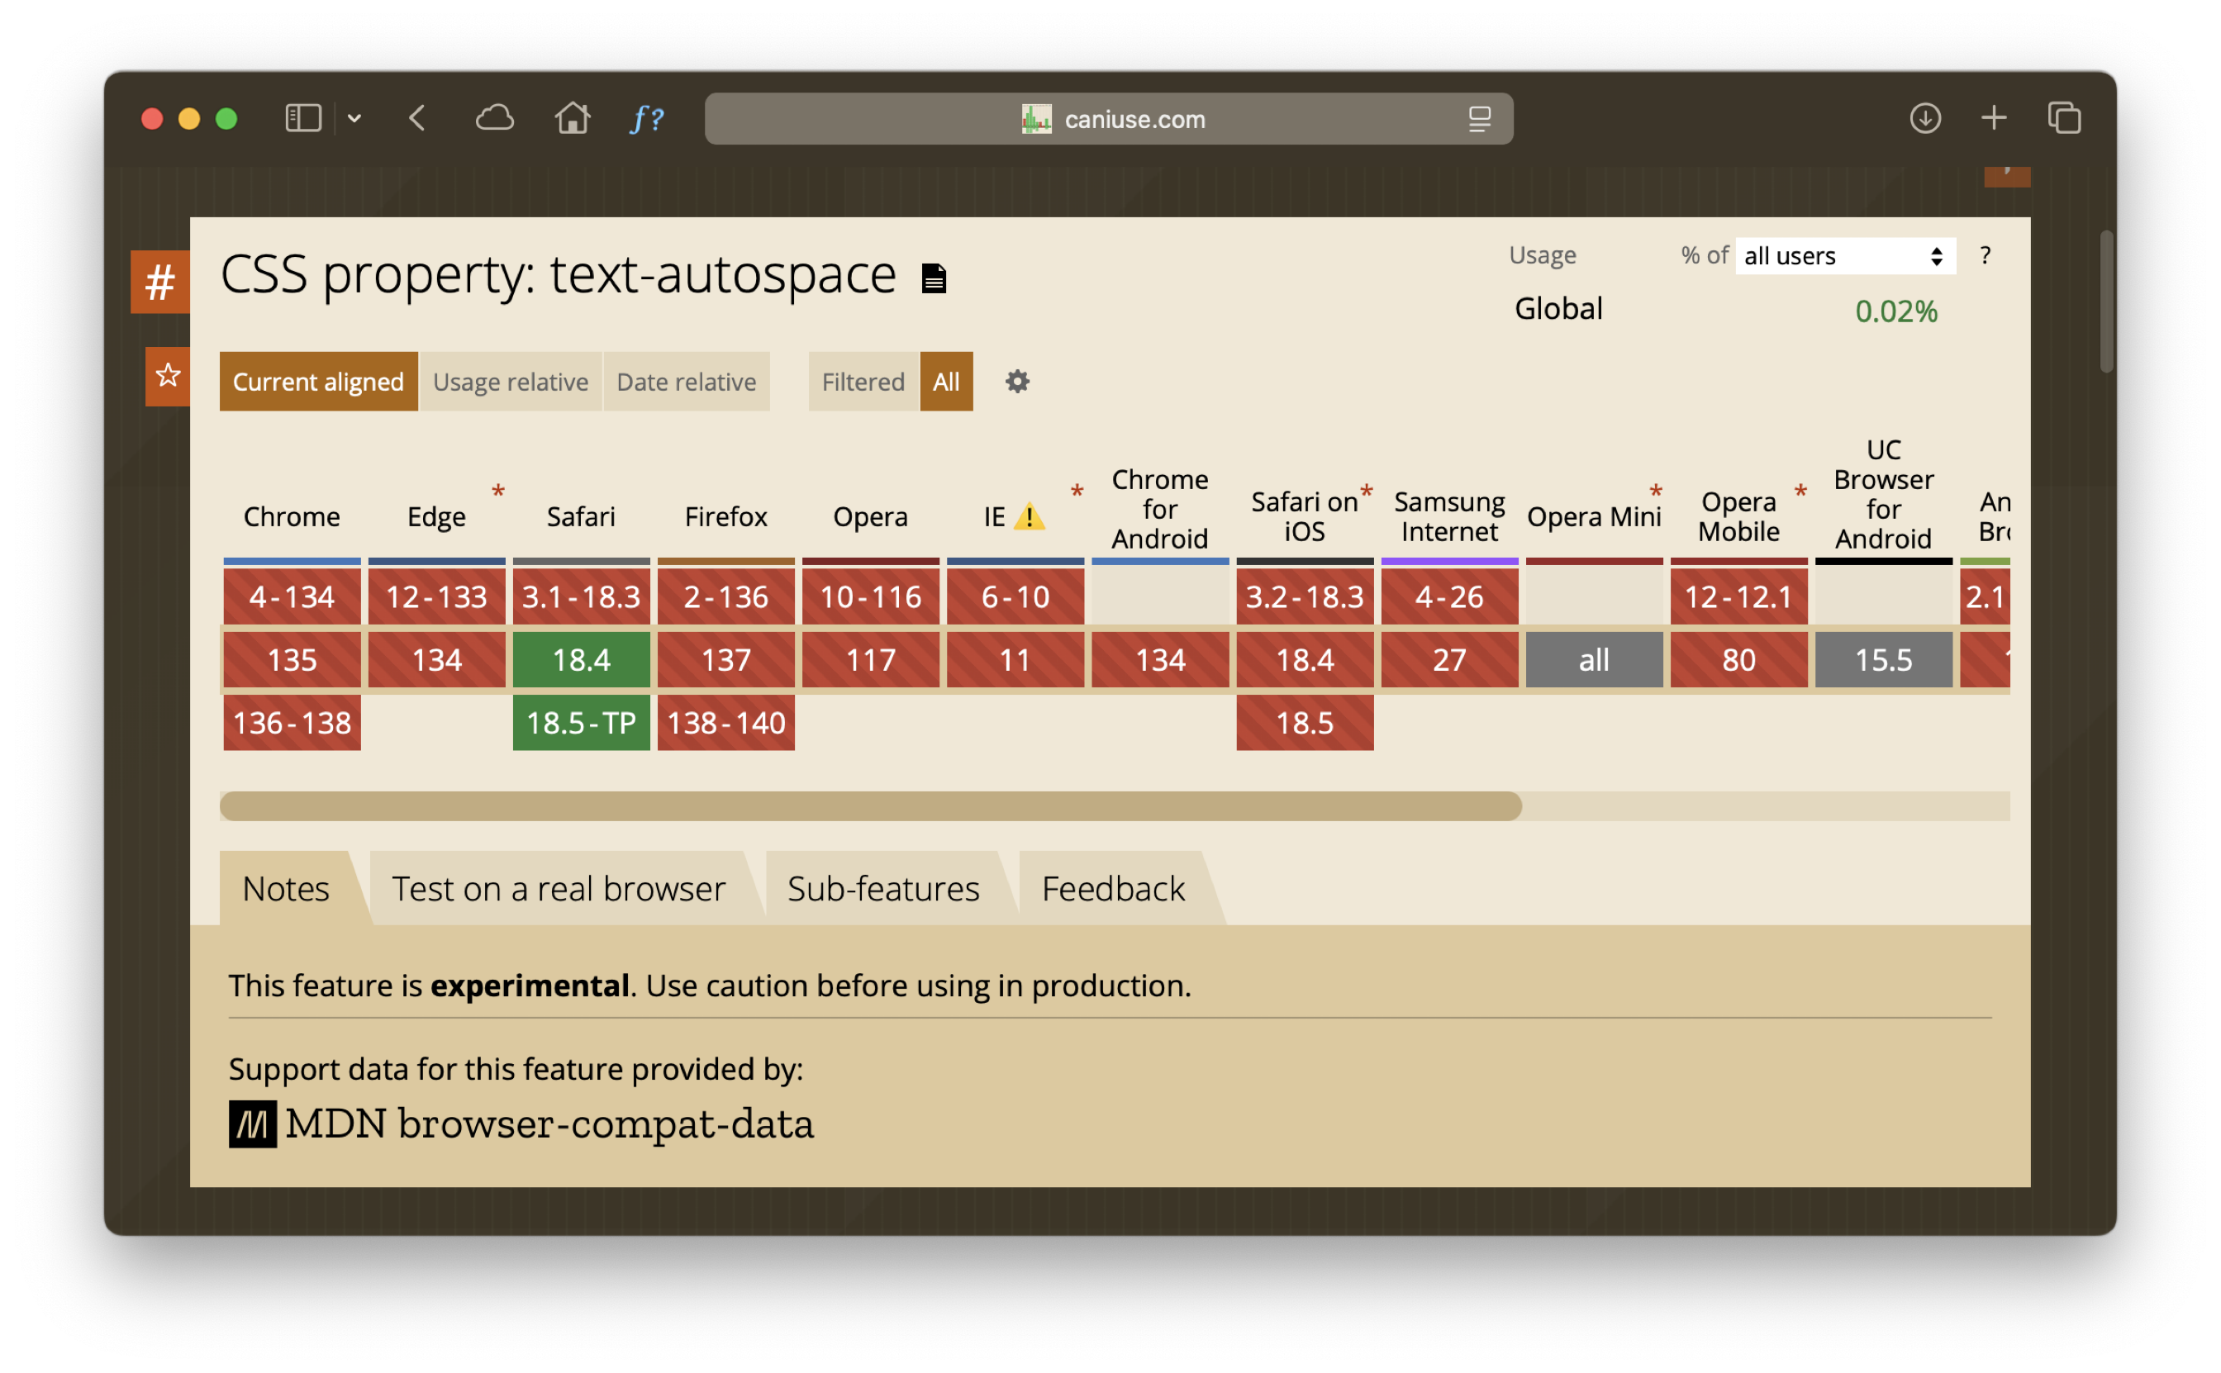Select Samsung Internet 27 cell
The image size is (2221, 1373).
[x=1449, y=660]
